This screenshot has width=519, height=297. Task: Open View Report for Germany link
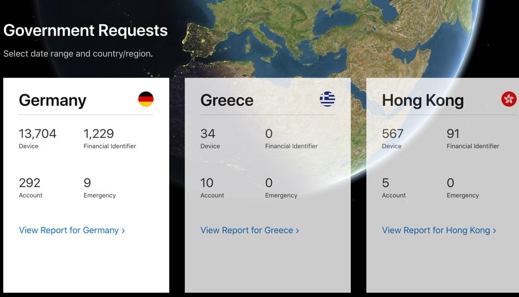72,230
